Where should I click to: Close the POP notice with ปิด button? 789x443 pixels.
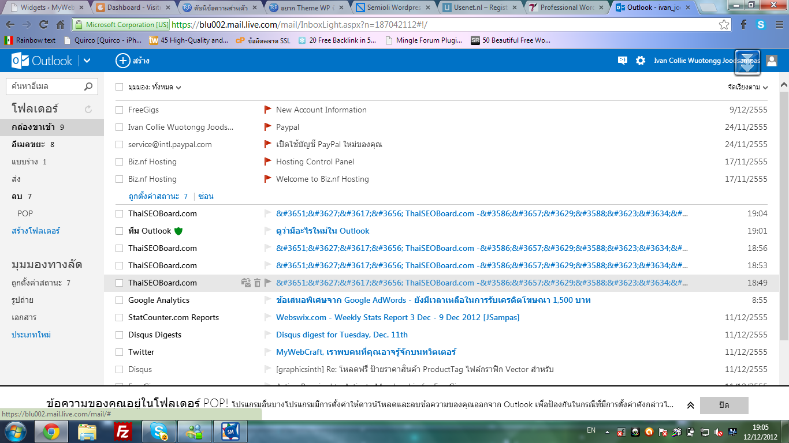724,406
